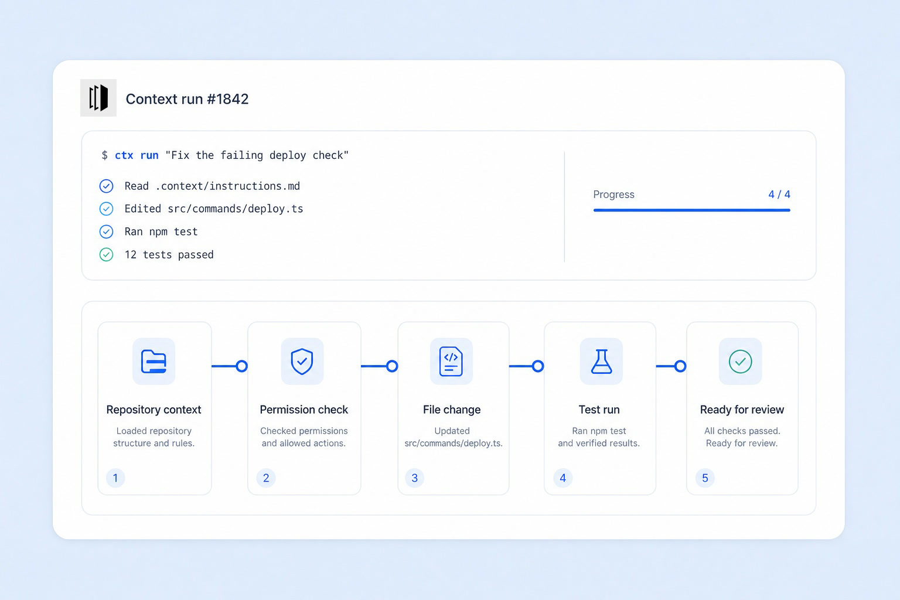The height and width of the screenshot is (600, 900).
Task: Click check icon beside Edited src/commands/deploy.ts
Action: (x=106, y=209)
